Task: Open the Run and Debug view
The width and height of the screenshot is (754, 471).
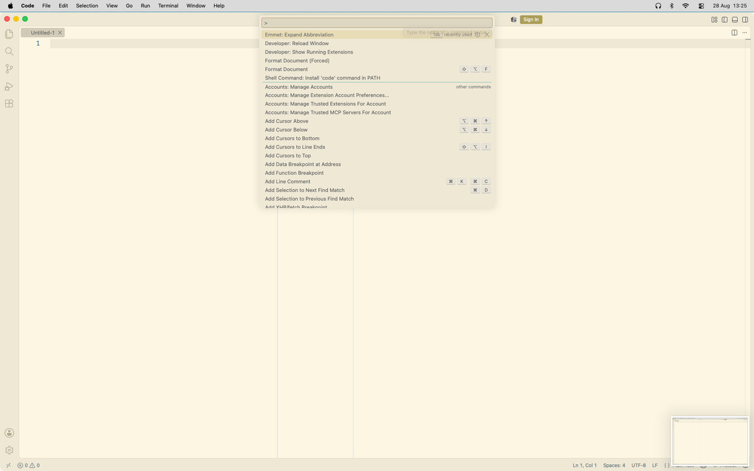Action: [x=9, y=86]
